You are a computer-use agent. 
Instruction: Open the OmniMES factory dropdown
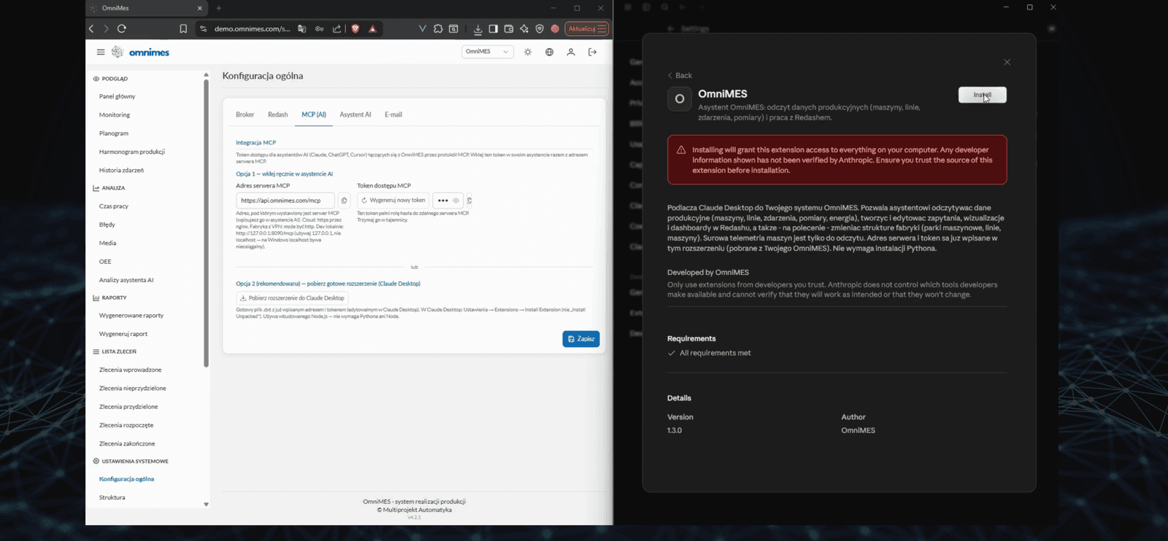[x=487, y=52]
